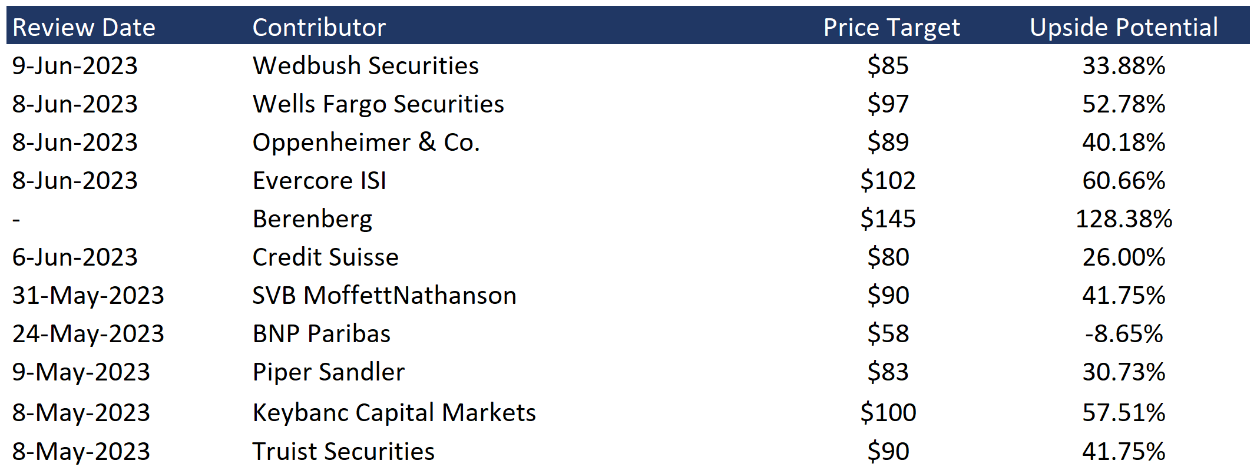
Task: Click the $102 price target cell
Action: point(888,181)
